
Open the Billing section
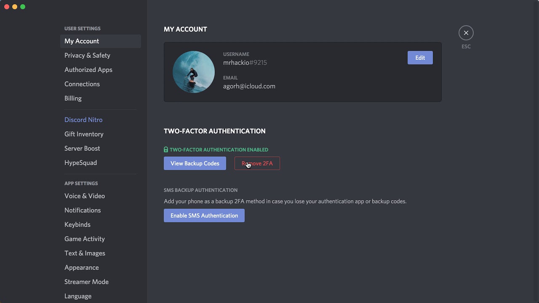[x=100, y=98]
